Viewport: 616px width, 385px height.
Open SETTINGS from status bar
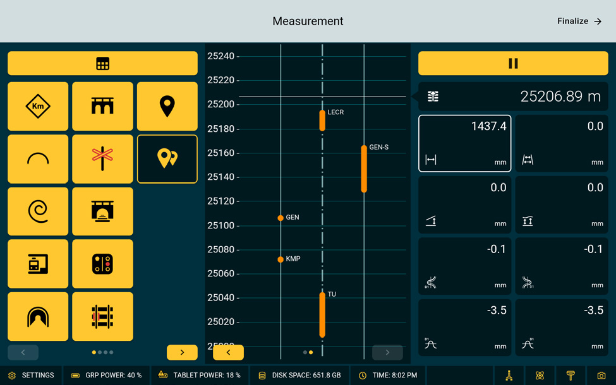[31, 376]
